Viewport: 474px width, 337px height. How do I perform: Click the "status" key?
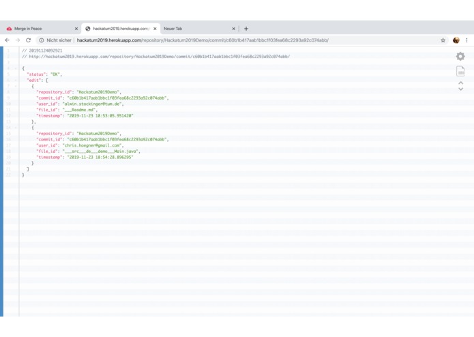click(x=36, y=74)
